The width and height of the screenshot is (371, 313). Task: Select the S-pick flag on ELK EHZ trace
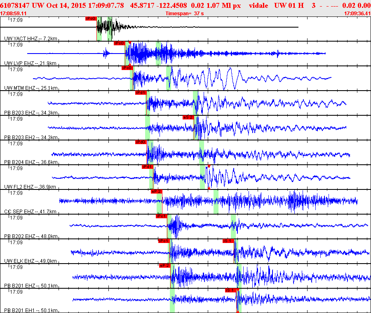pyautogui.click(x=228, y=241)
